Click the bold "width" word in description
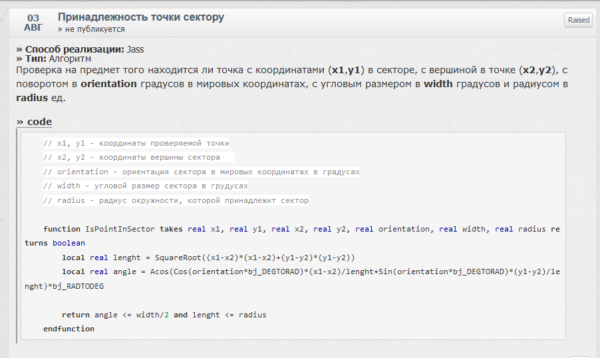 (438, 84)
